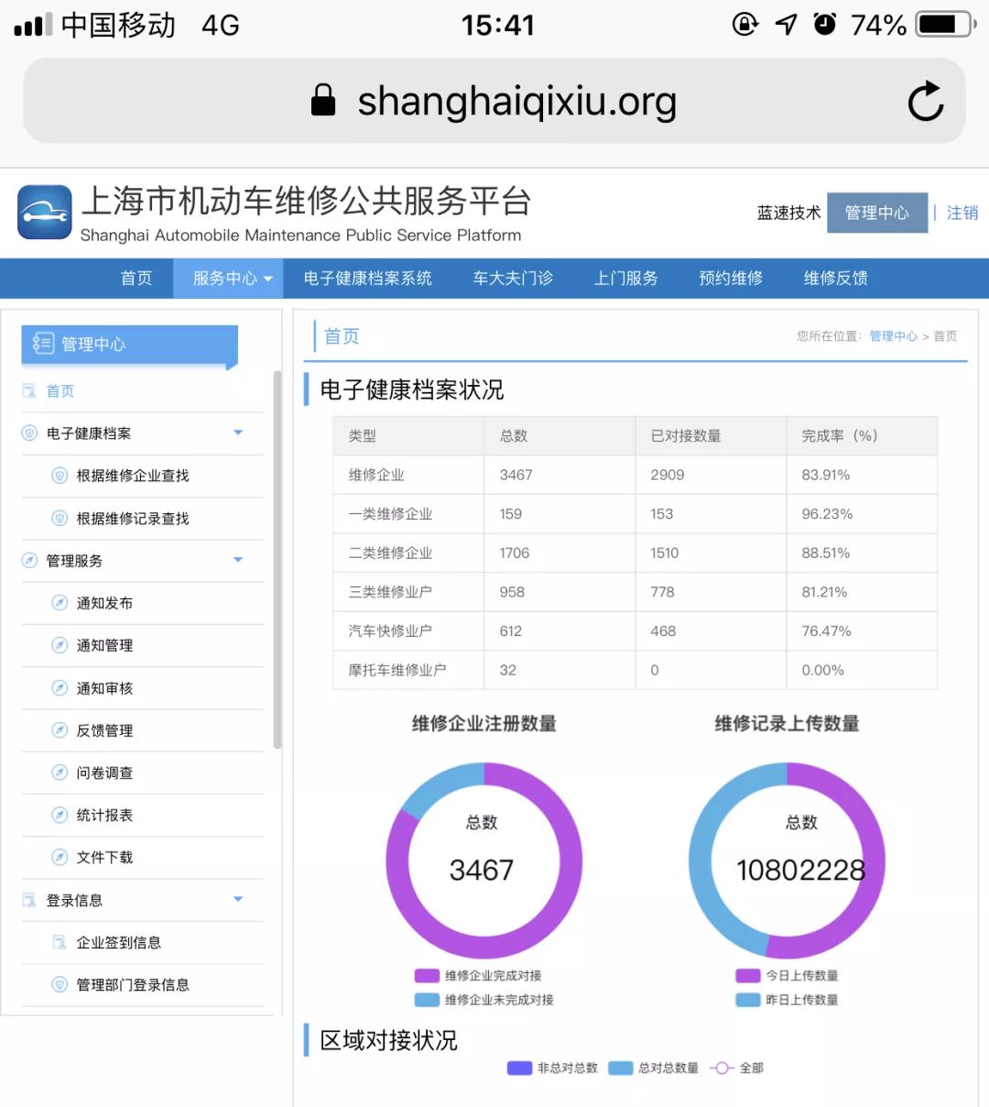Collapse the 电子健康档案 section

point(238,433)
